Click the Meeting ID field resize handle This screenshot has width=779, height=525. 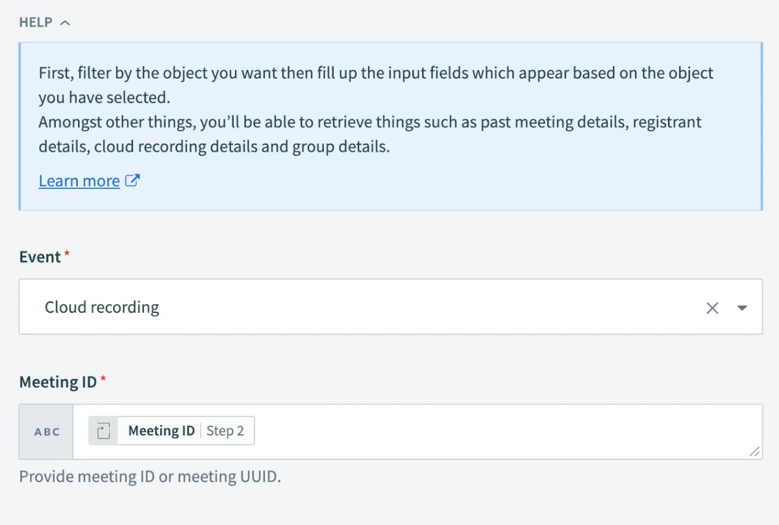pyautogui.click(x=754, y=452)
